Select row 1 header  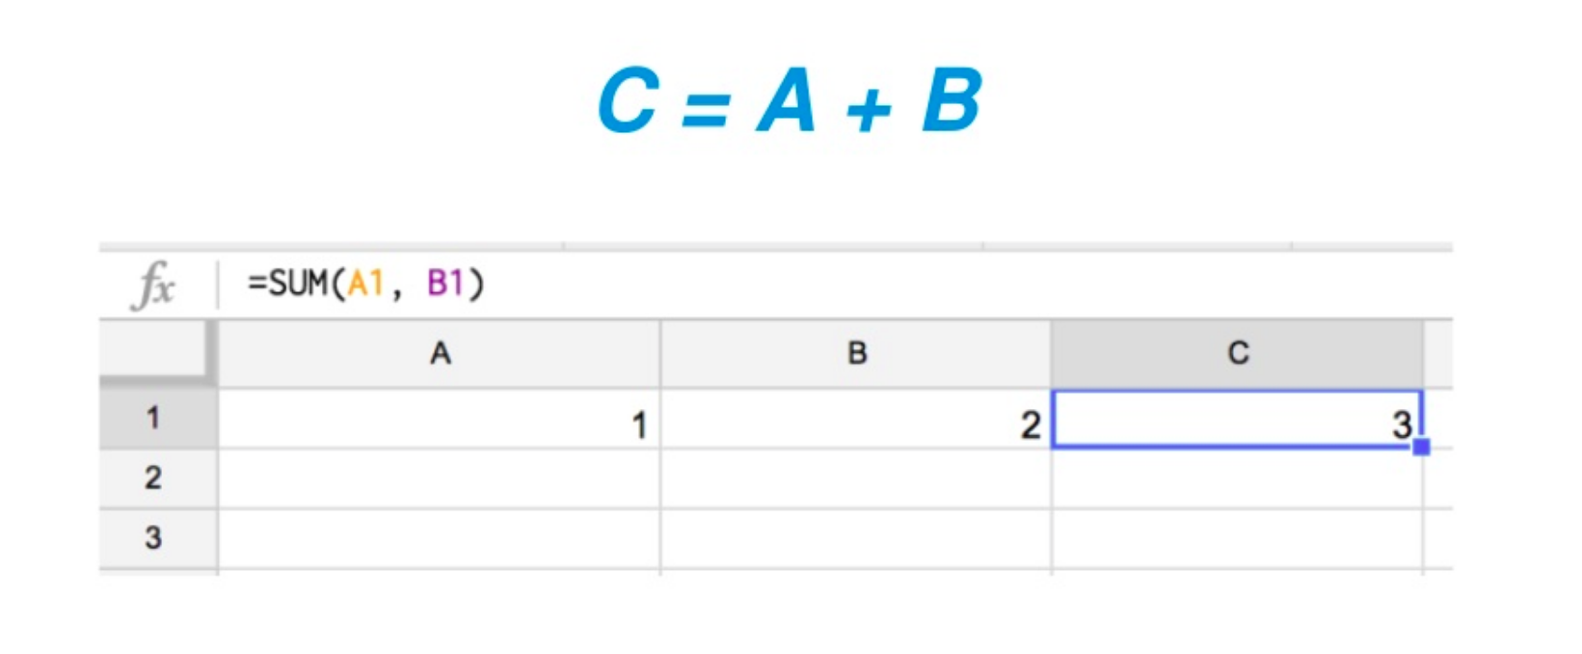pyautogui.click(x=154, y=419)
